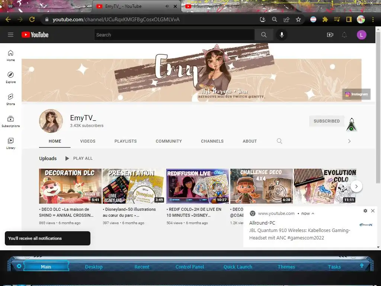Bookmark this page with the star icon
This screenshot has height=286, width=381.
click(298, 19)
